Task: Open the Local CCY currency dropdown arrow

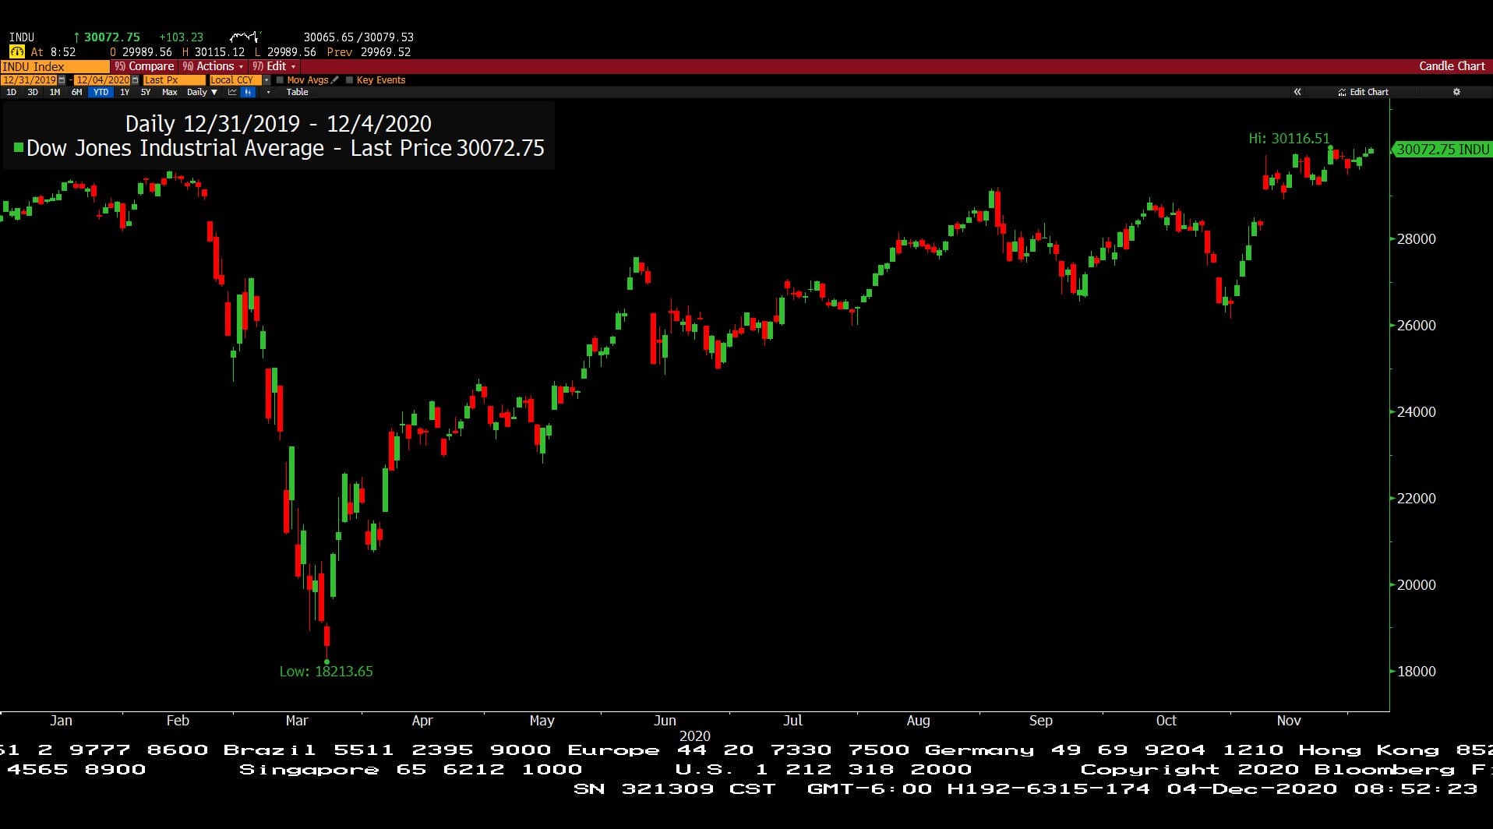Action: 266,80
